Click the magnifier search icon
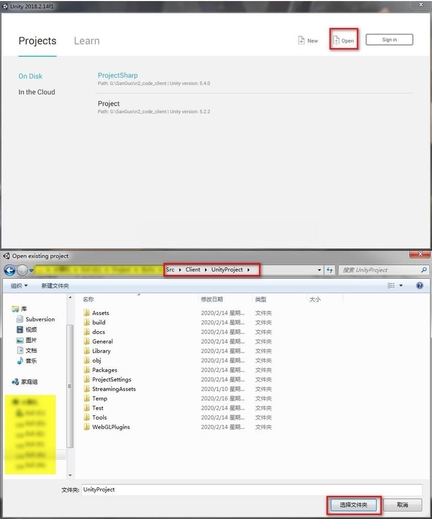The height and width of the screenshot is (519, 432). point(424,270)
